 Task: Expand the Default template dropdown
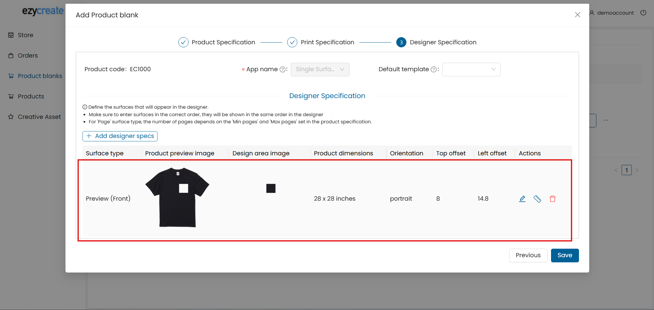(x=471, y=69)
